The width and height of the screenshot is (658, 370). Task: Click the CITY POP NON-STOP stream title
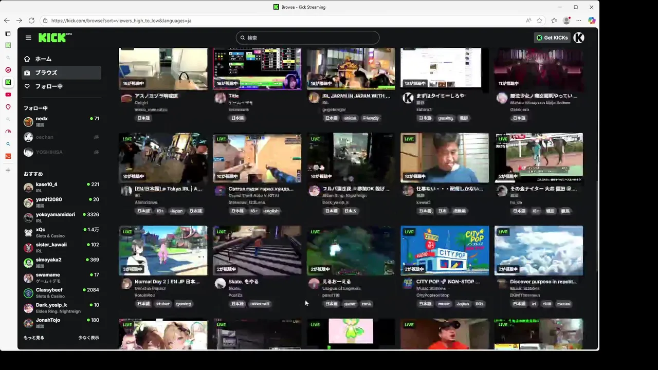(448, 282)
